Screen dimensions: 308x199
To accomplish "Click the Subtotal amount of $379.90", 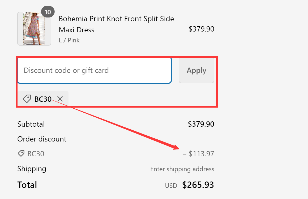I will click(201, 124).
